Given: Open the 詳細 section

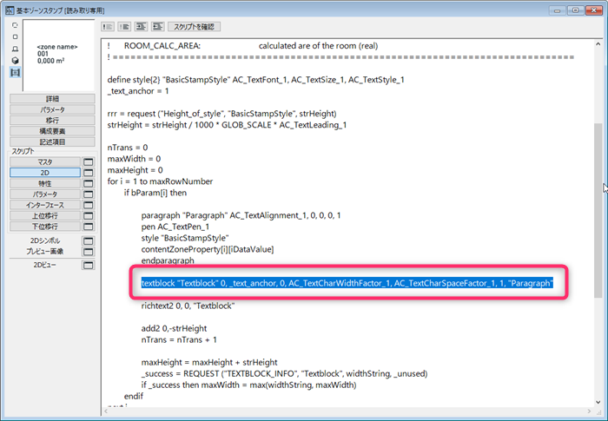Looking at the screenshot, I should 52,98.
